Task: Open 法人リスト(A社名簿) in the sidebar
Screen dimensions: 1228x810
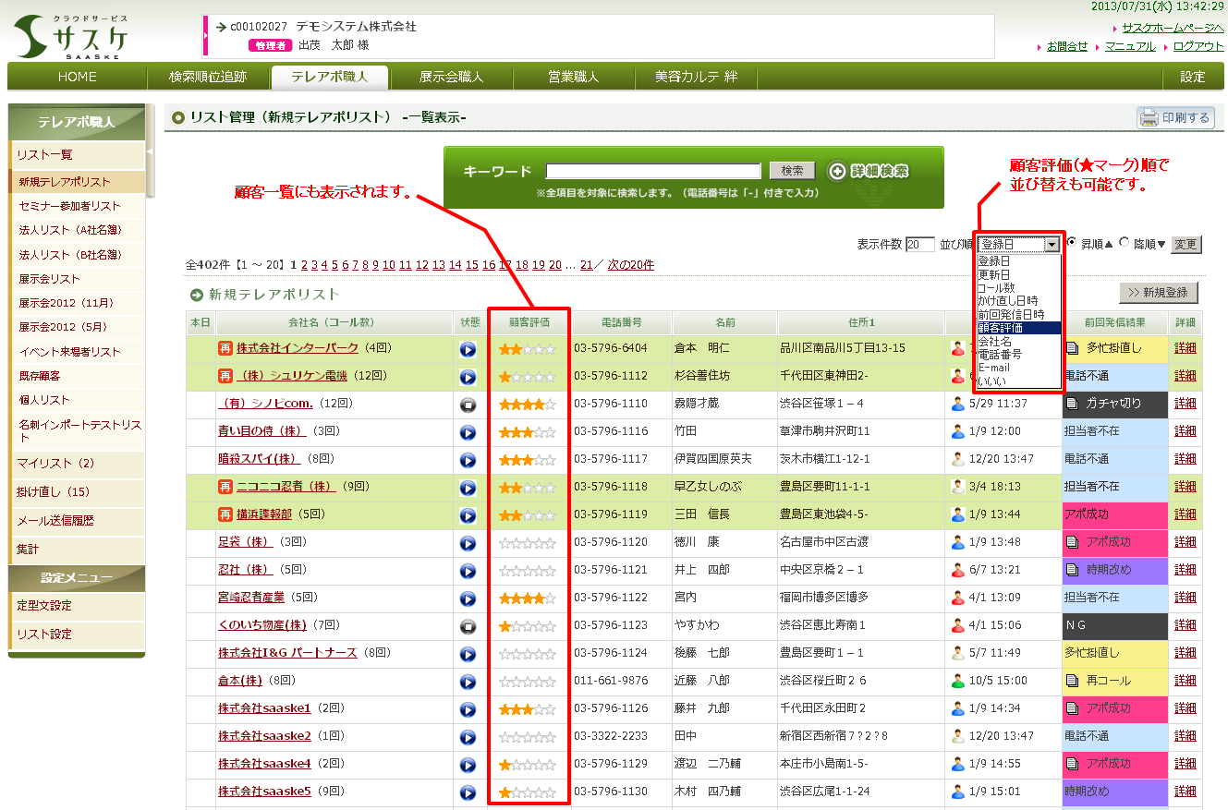Action: [x=70, y=230]
